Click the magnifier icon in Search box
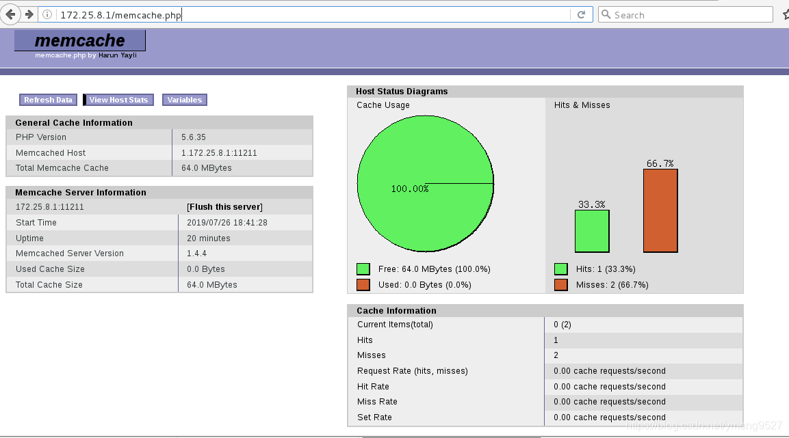This screenshot has height=438, width=789. coord(606,14)
